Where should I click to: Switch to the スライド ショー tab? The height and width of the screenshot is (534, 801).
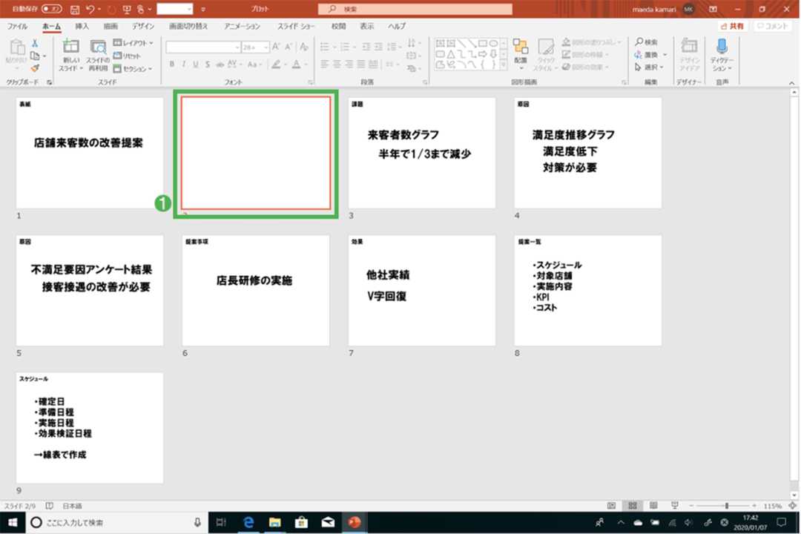[x=296, y=26]
